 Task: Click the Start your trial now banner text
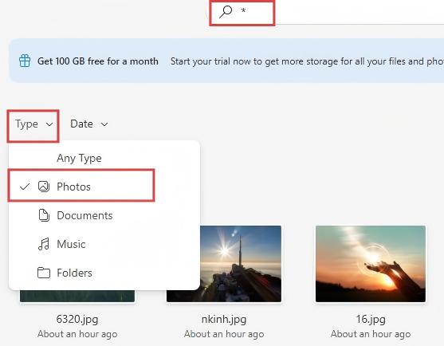coord(307,61)
